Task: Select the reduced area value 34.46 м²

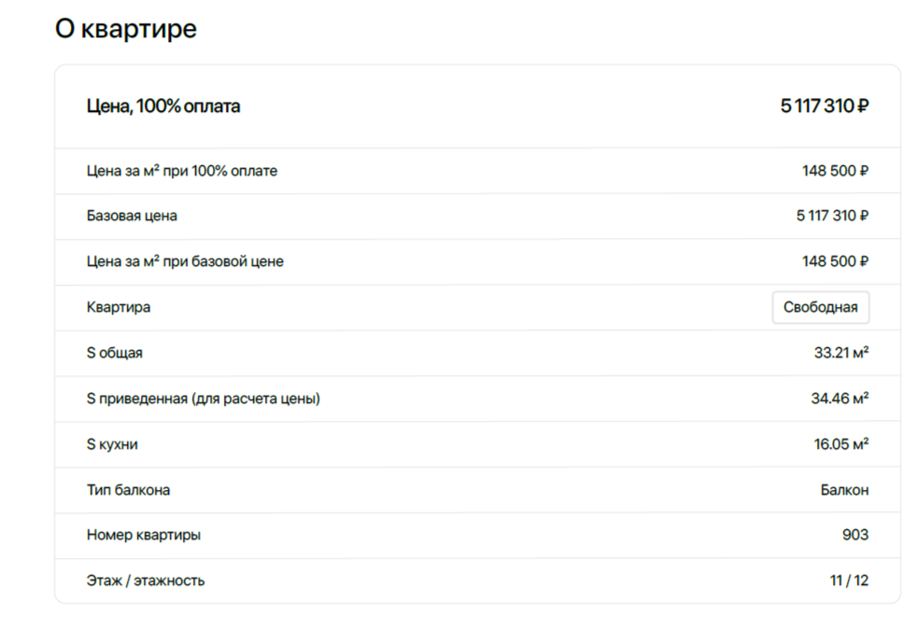Action: 840,398
